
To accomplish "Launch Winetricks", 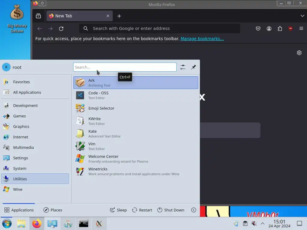I will (136, 171).
